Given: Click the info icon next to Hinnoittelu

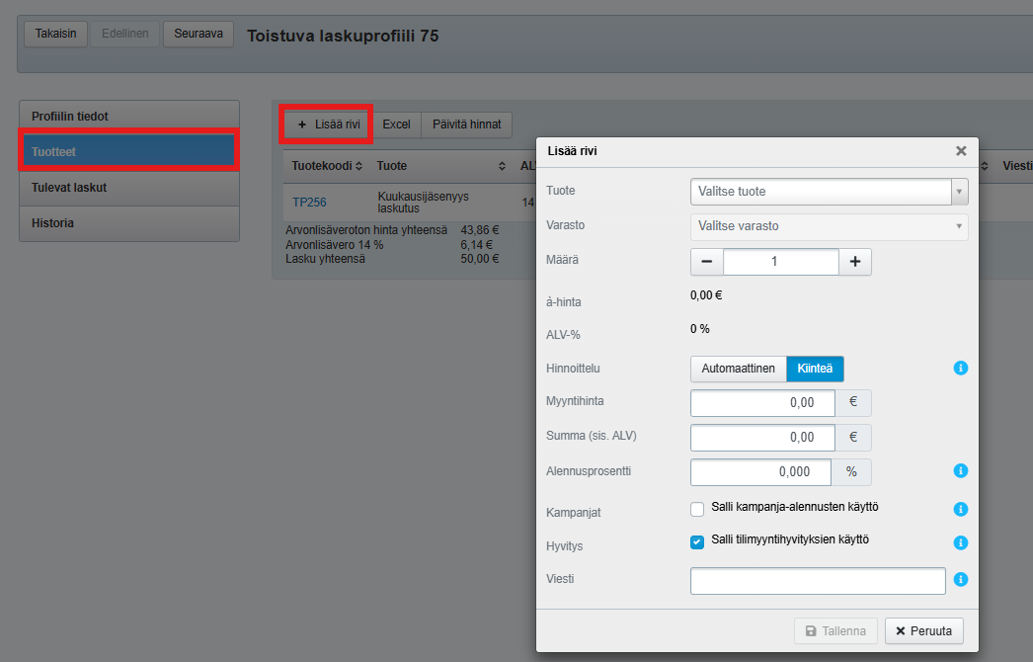Looking at the screenshot, I should (x=960, y=369).
